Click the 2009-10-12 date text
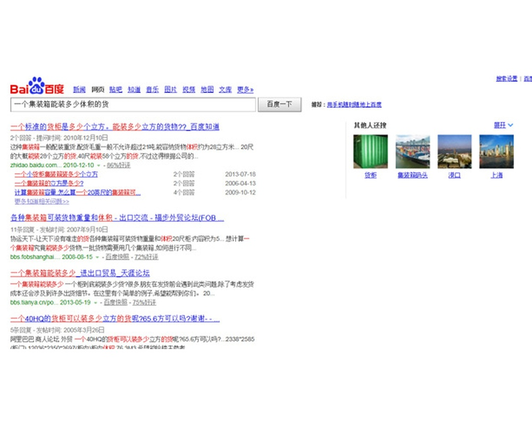532x425 pixels. [240, 192]
